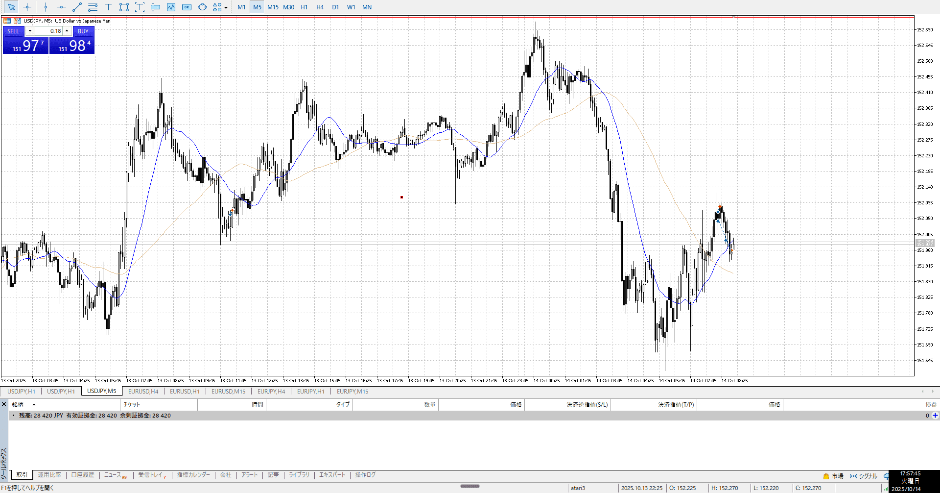Open the objects shapes dropdown arrow

coord(226,7)
